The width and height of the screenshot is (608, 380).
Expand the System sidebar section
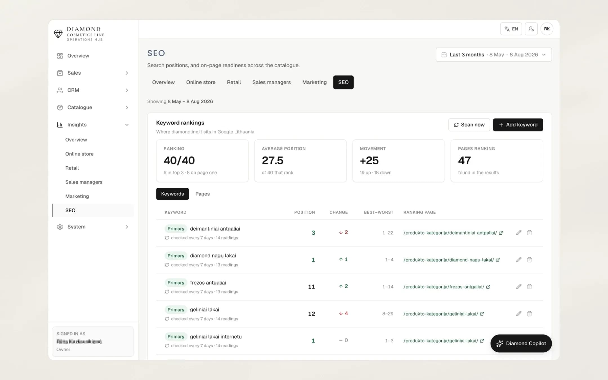pyautogui.click(x=127, y=227)
